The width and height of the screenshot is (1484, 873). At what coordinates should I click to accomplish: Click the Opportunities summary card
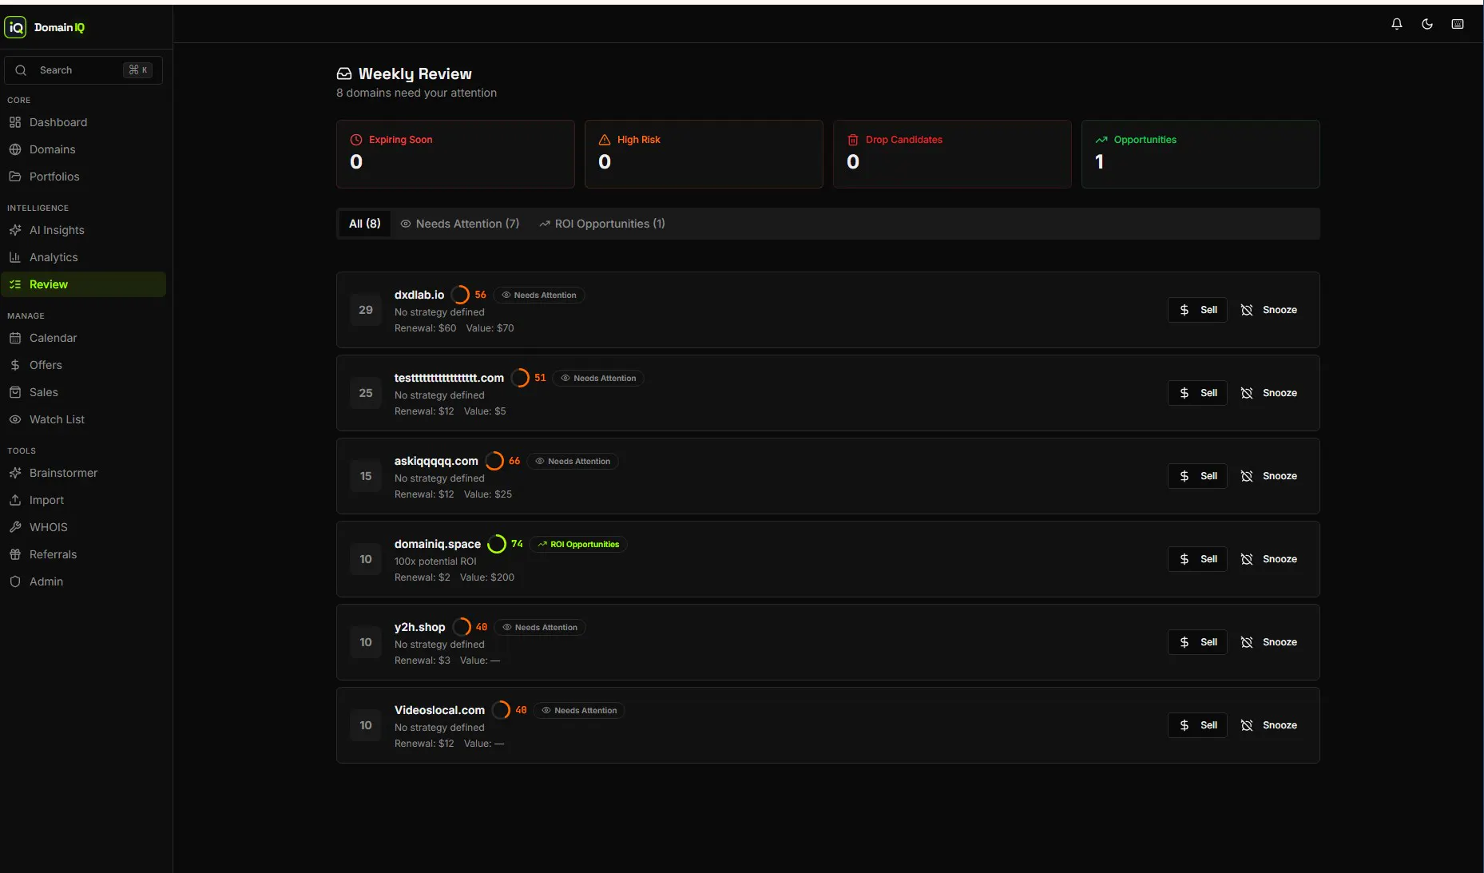pos(1200,154)
